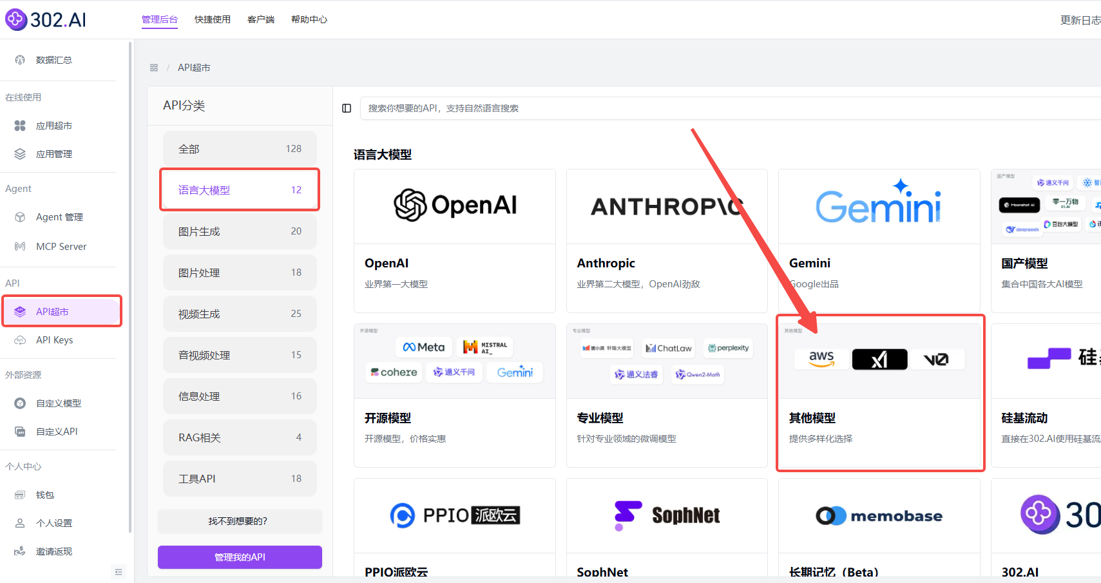The width and height of the screenshot is (1101, 583).
Task: Select 图片生成 category
Action: pyautogui.click(x=240, y=231)
